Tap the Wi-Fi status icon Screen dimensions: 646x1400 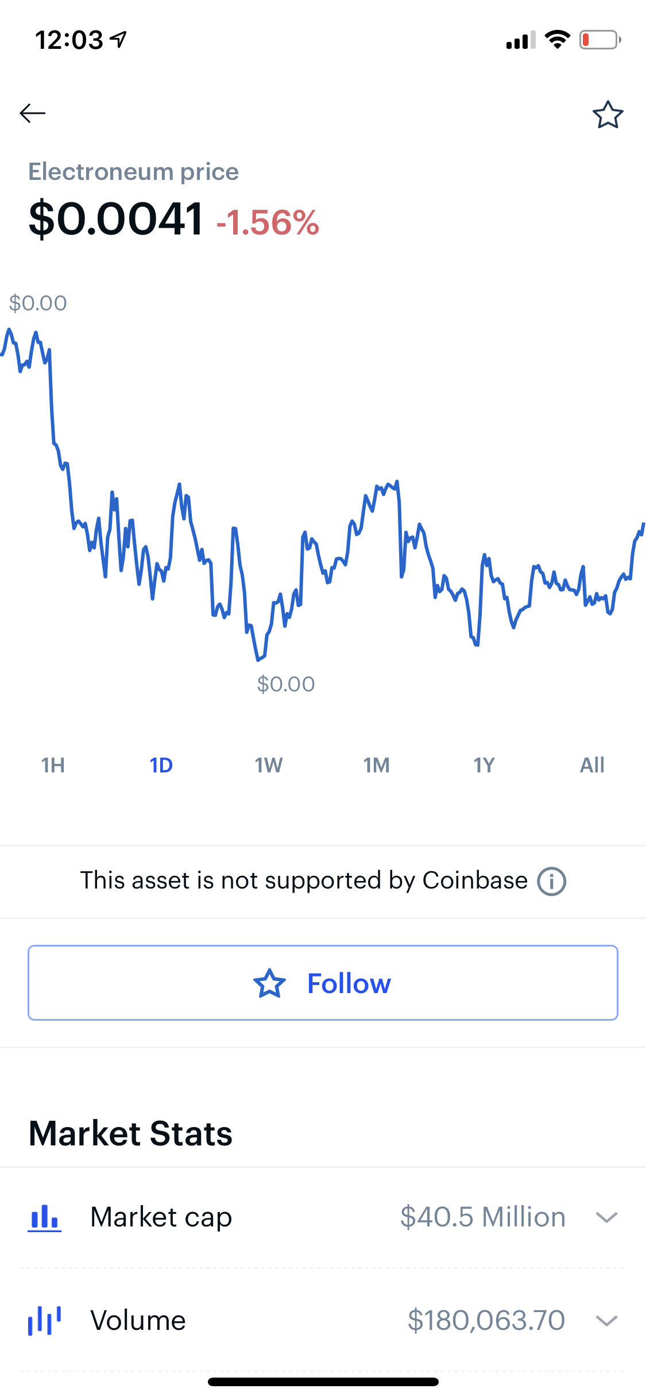click(557, 40)
